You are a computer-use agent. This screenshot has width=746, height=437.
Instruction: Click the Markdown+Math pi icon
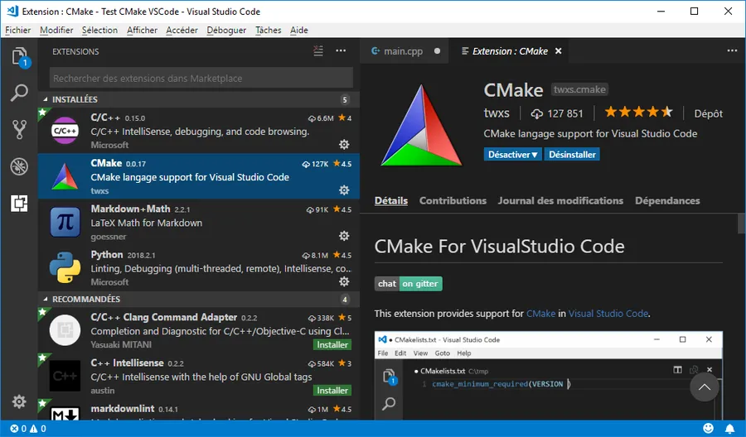pos(65,223)
